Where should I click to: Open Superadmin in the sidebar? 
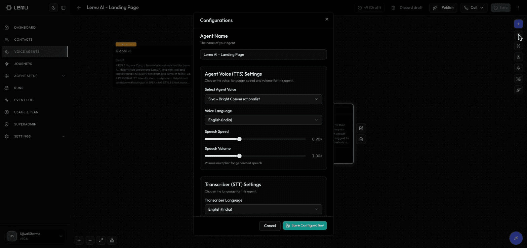click(35, 124)
